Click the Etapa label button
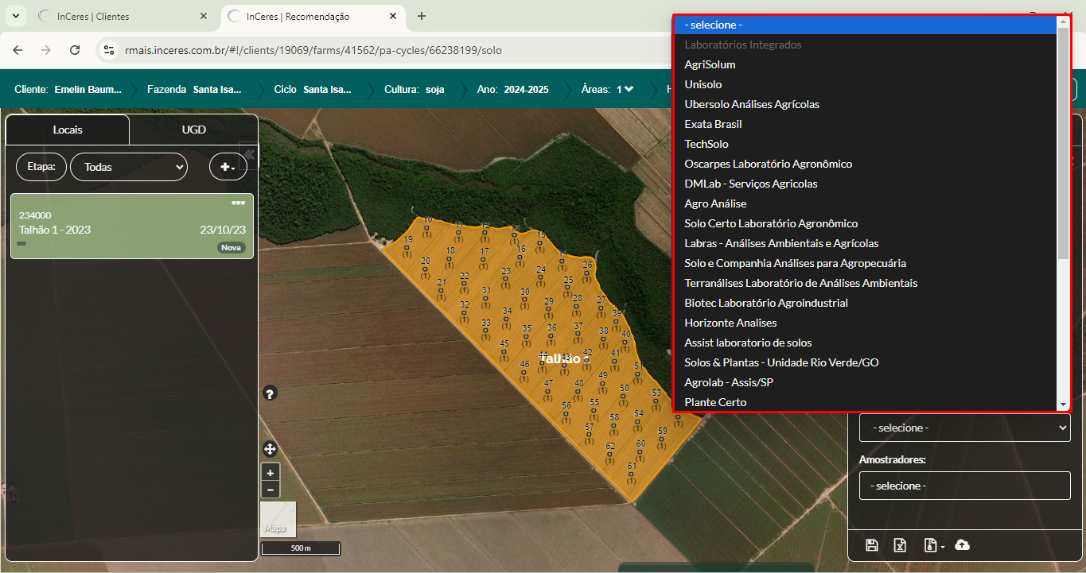The image size is (1086, 573). click(x=41, y=167)
